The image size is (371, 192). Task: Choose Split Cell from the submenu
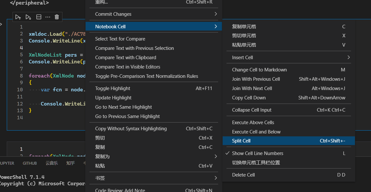coord(289,141)
